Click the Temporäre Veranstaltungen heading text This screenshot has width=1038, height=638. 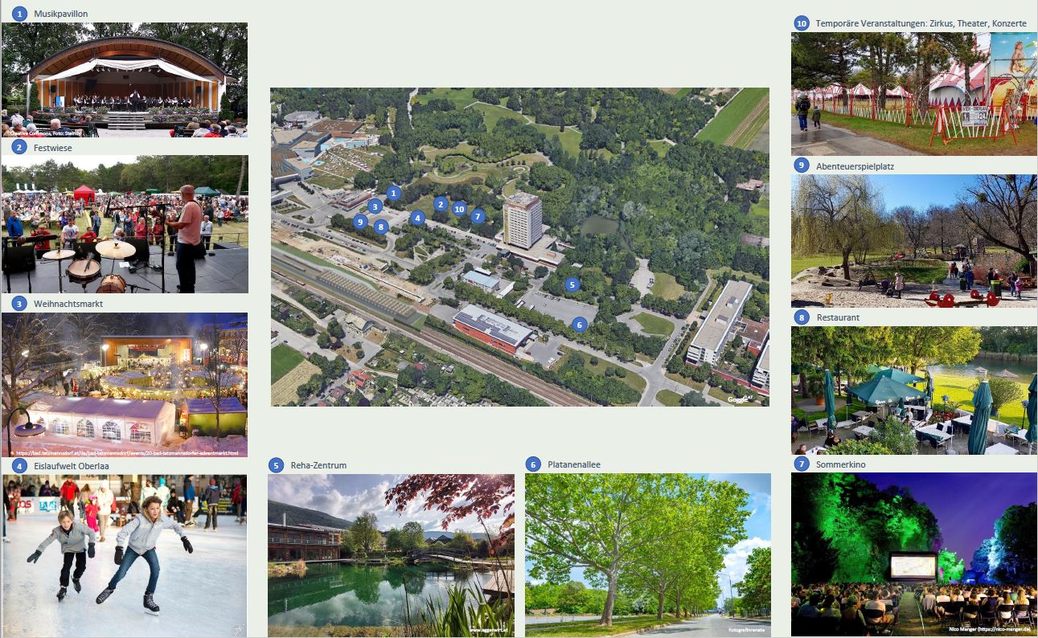click(921, 23)
